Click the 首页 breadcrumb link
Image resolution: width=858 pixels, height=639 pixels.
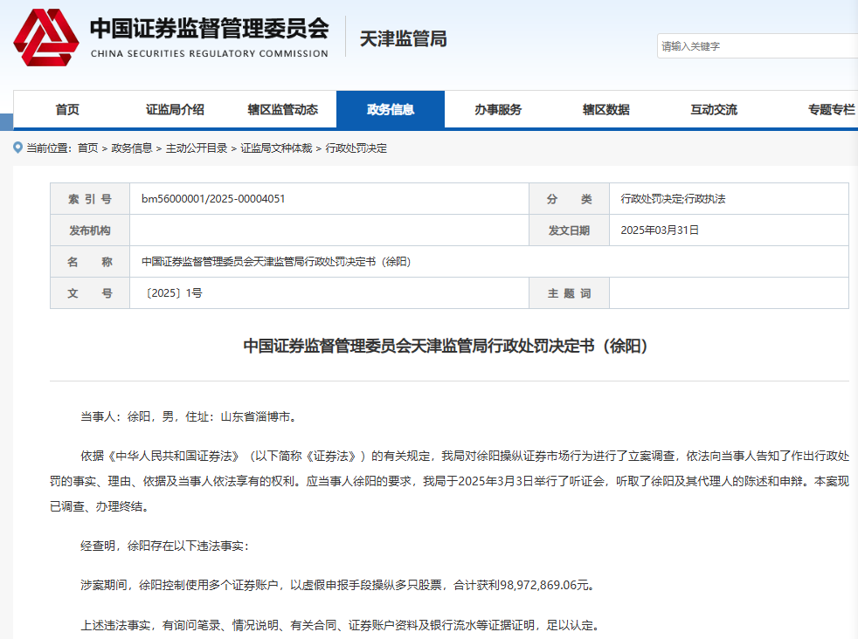87,148
